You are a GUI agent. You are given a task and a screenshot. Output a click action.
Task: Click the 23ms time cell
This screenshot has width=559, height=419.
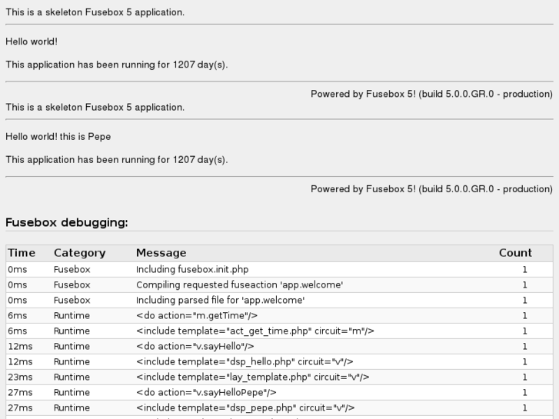coord(19,377)
